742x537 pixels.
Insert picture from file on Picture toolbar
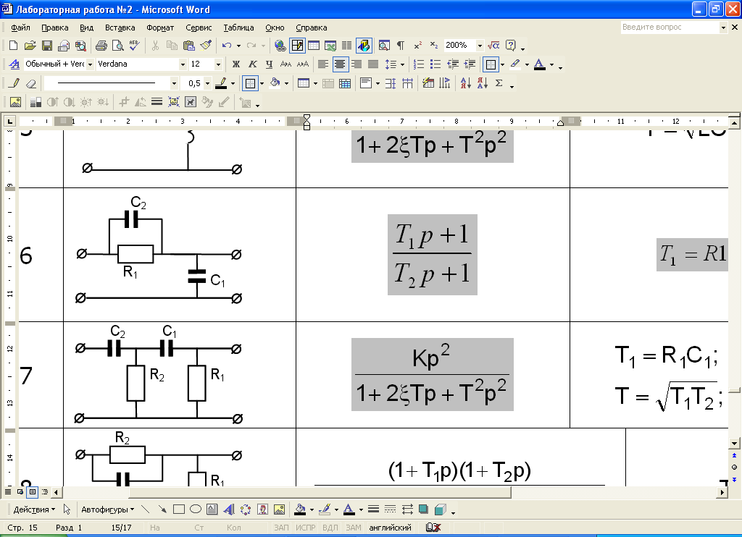point(15,102)
